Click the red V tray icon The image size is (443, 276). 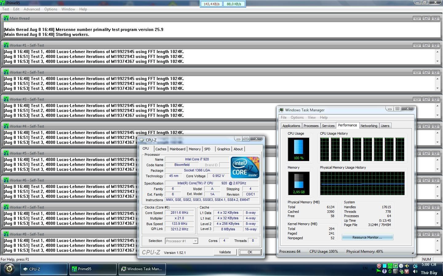[407, 271]
